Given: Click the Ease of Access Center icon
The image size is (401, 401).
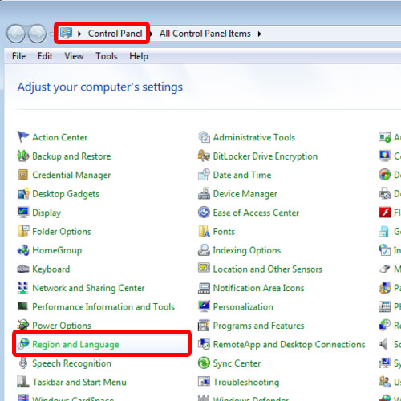Looking at the screenshot, I should point(204,213).
